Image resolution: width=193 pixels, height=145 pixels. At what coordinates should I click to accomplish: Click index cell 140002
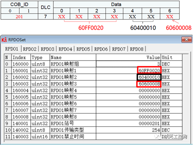[21, 130]
